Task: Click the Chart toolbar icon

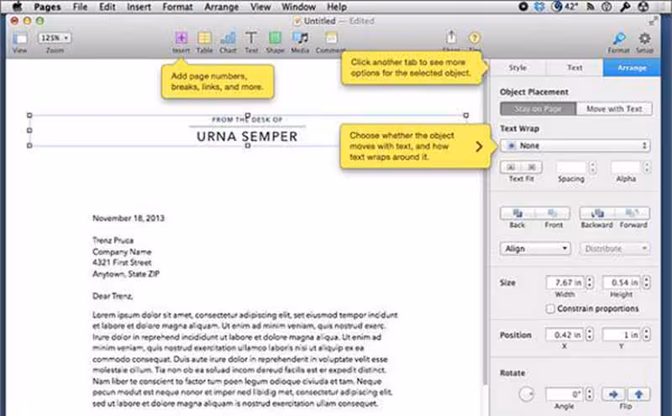Action: 228,38
